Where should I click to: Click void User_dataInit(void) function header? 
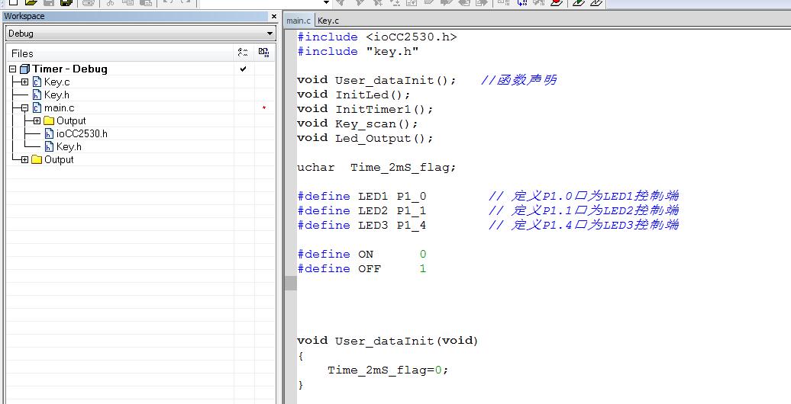(x=387, y=341)
